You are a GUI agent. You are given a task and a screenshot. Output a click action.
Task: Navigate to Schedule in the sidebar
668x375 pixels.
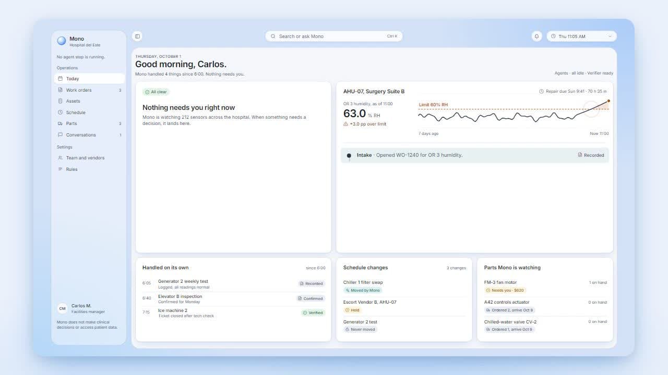click(90, 113)
